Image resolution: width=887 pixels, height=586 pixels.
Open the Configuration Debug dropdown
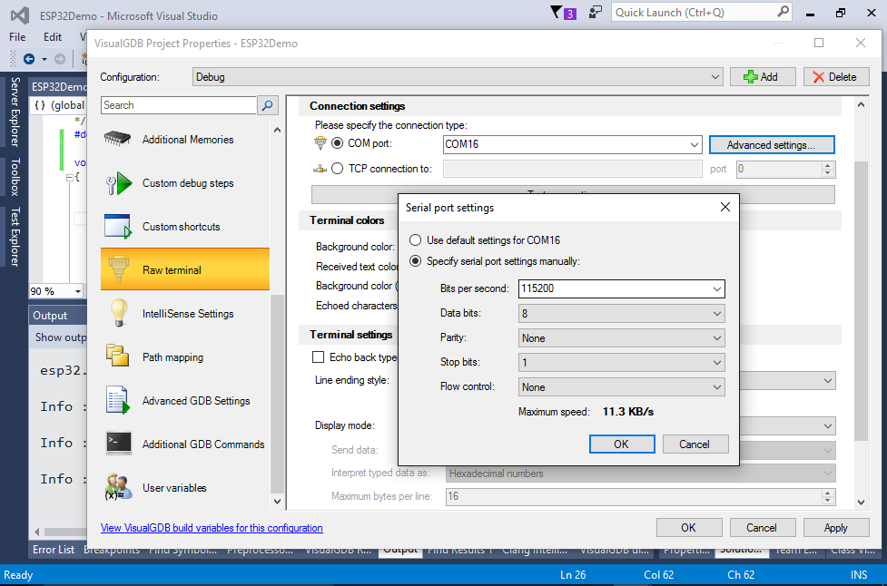tap(457, 77)
